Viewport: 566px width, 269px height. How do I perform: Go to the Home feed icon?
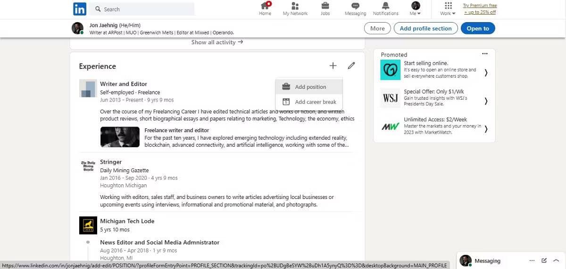tap(266, 6)
